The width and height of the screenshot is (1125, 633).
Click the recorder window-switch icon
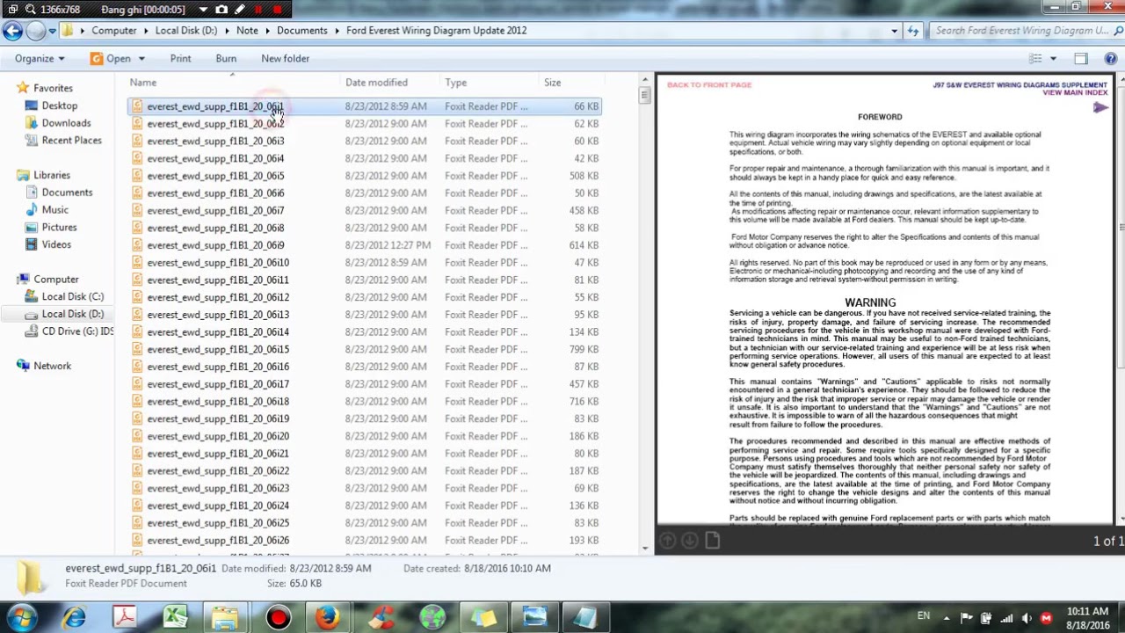(12, 10)
